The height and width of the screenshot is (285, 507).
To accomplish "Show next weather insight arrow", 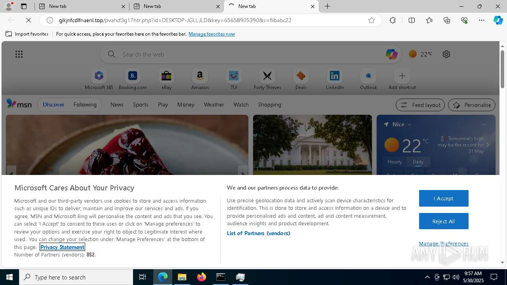I will 488,145.
